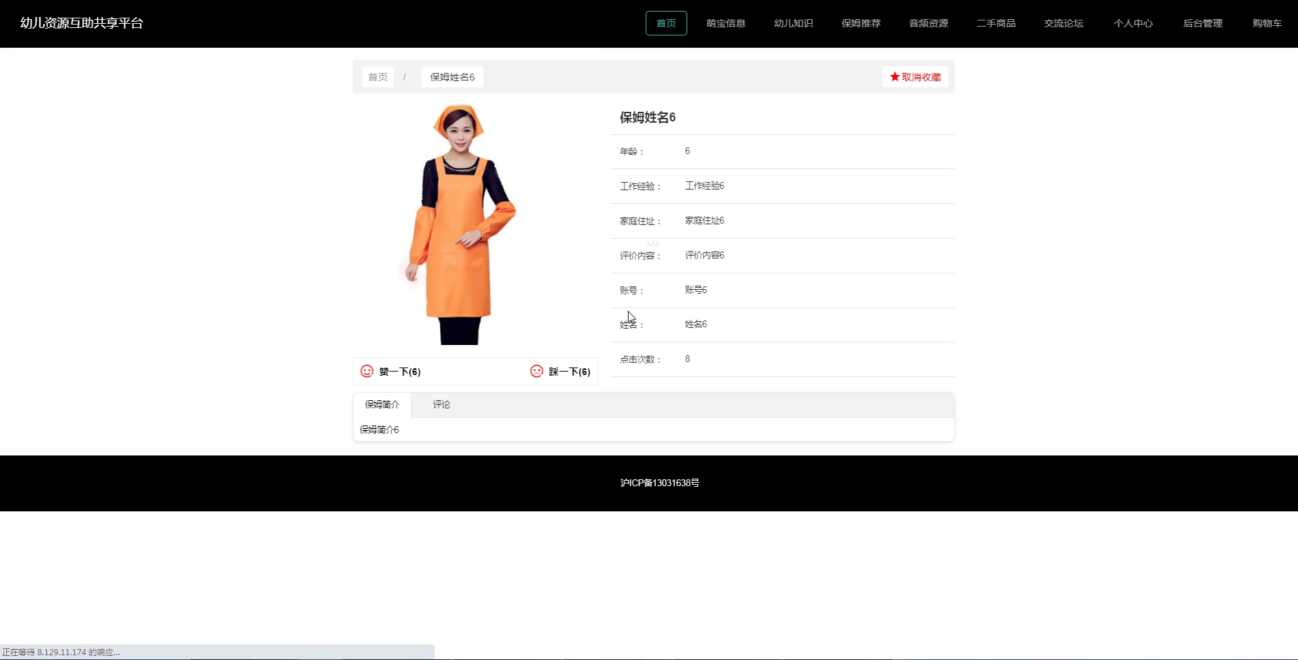
Task: Go to 萌宝信息 in the navigation bar
Action: [726, 23]
